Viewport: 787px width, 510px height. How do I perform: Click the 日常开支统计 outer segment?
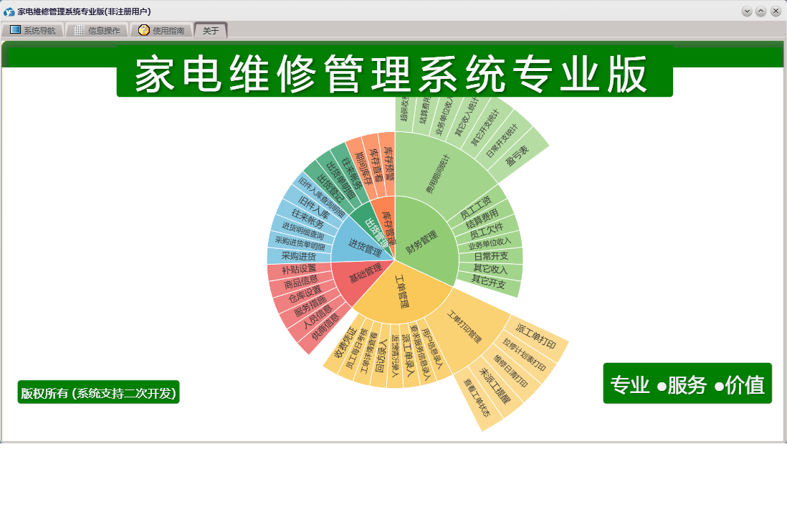pyautogui.click(x=502, y=141)
